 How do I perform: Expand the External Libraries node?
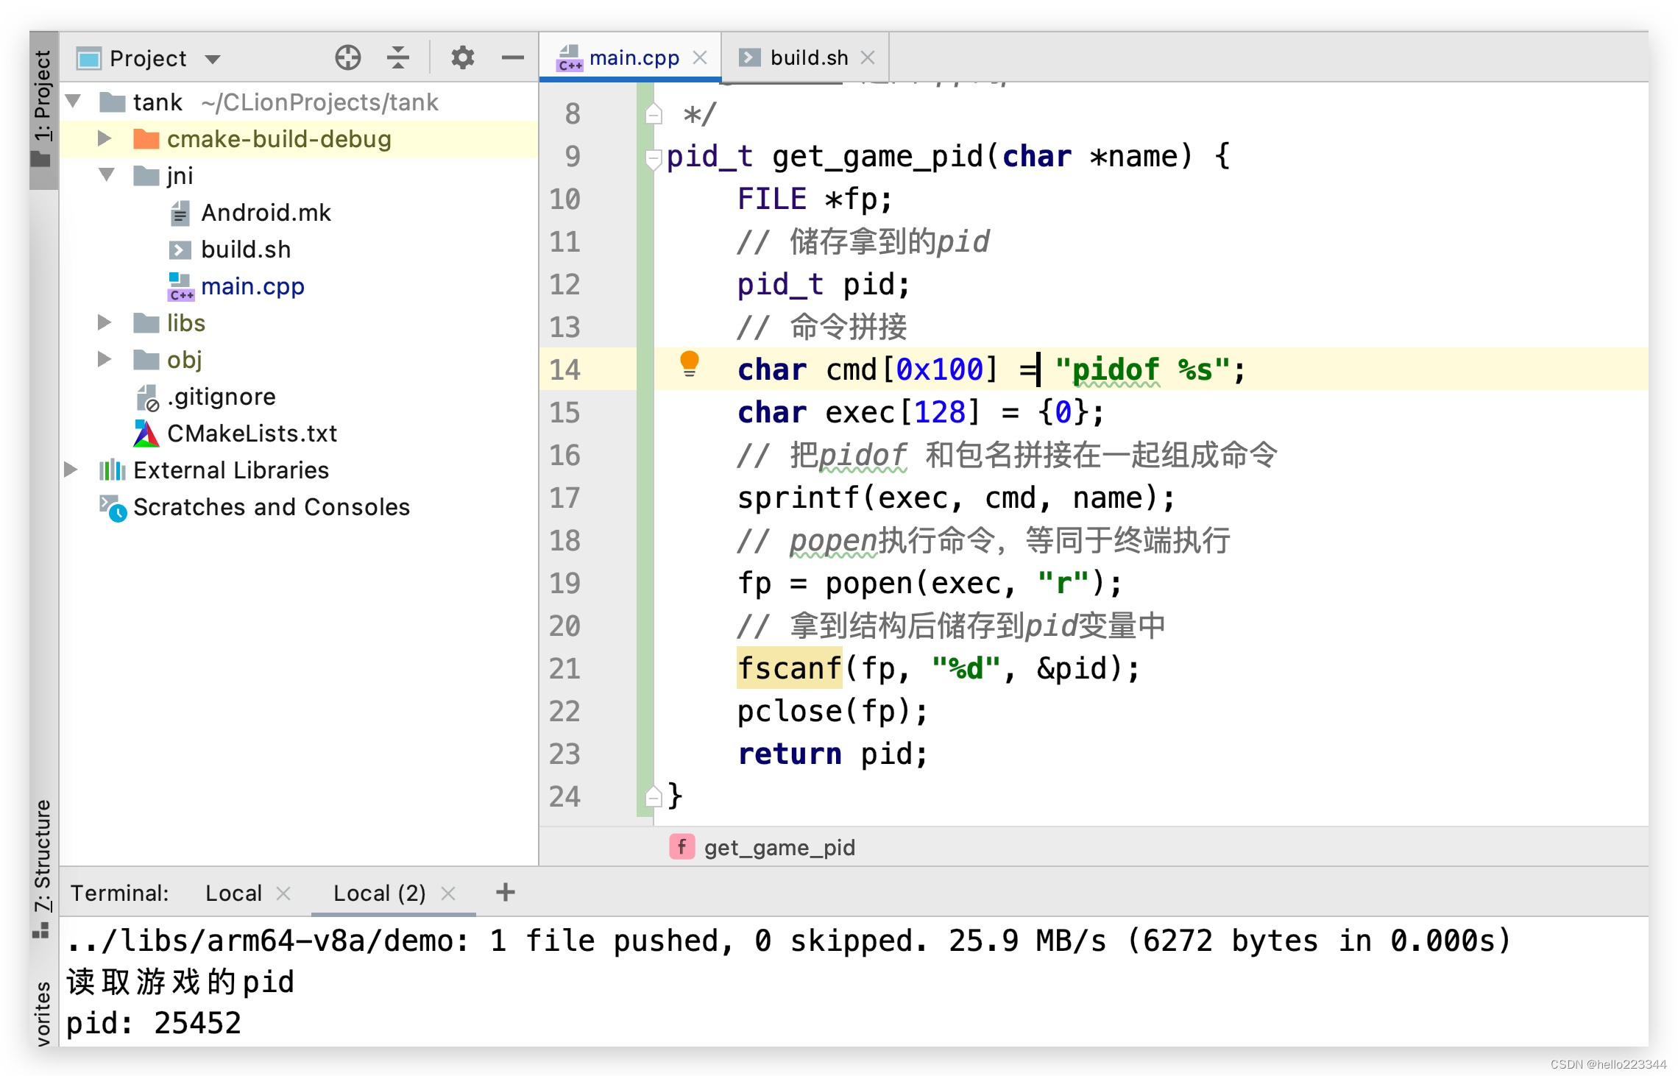[71, 470]
